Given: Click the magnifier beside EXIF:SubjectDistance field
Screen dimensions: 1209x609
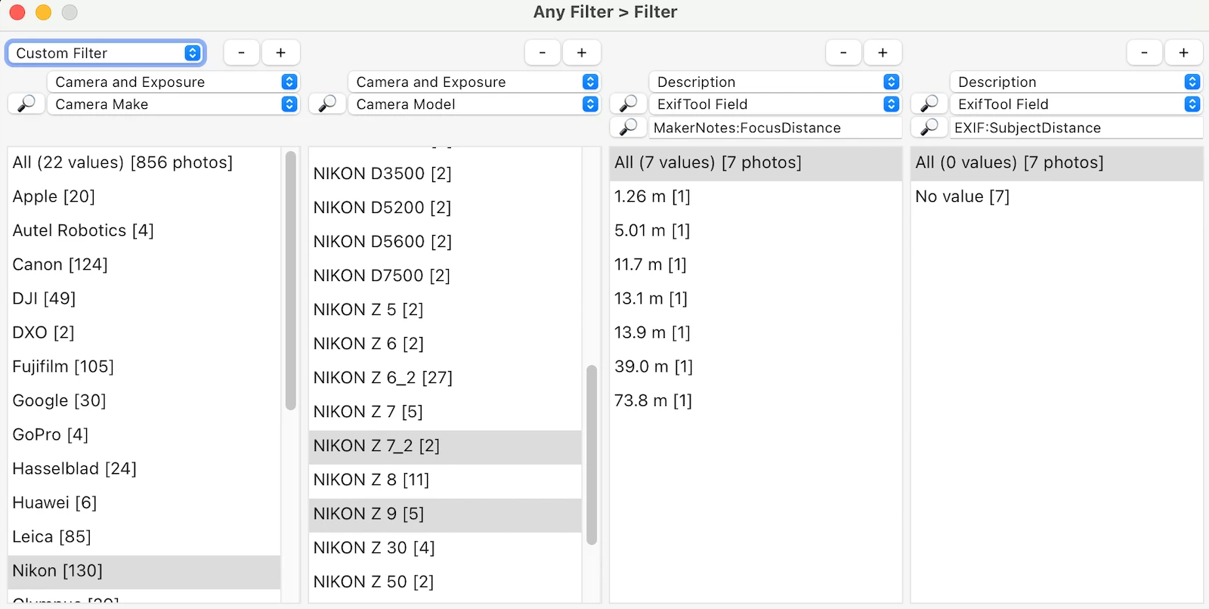Looking at the screenshot, I should click(x=929, y=128).
